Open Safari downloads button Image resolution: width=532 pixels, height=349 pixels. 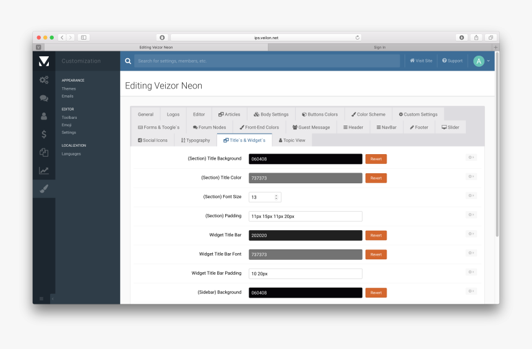tap(461, 37)
